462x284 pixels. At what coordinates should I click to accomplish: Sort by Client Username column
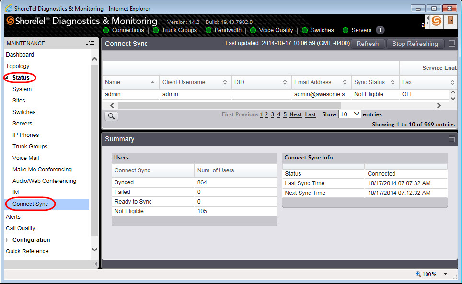195,82
